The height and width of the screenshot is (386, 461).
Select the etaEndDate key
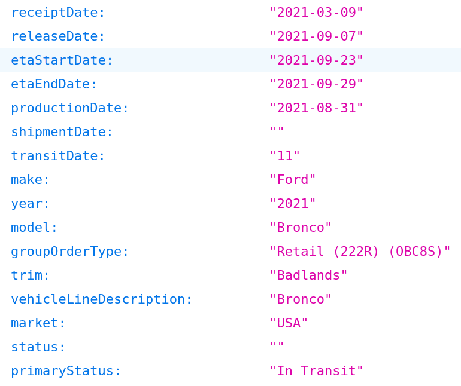click(x=54, y=84)
